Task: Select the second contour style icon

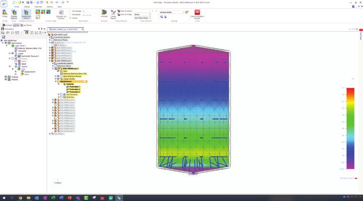Action: (43, 12)
